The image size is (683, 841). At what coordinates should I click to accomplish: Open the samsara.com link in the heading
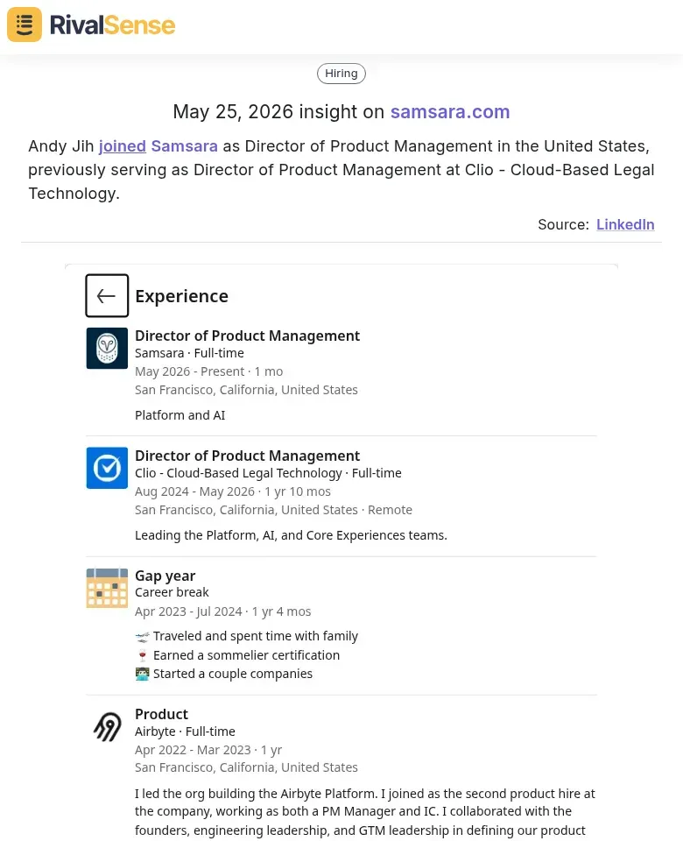450,111
